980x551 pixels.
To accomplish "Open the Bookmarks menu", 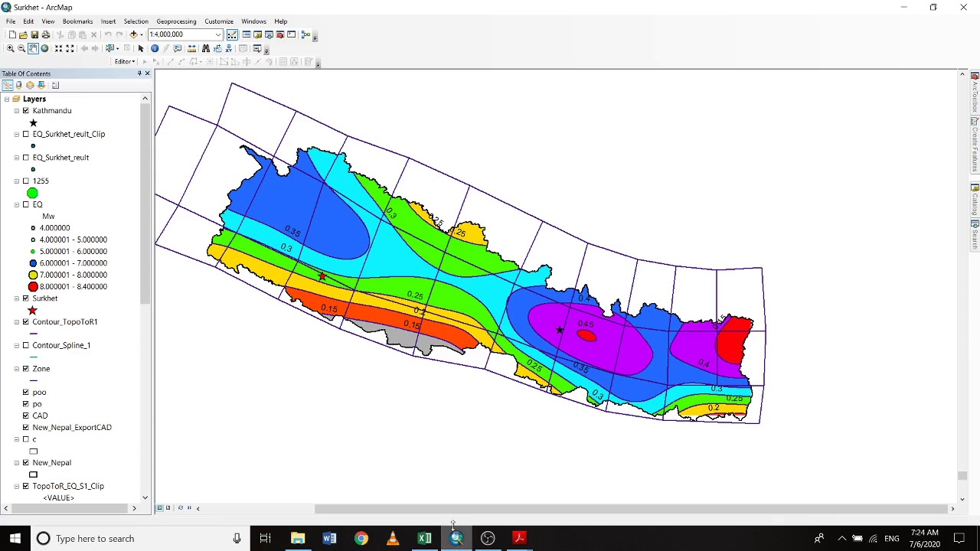I will pyautogui.click(x=77, y=21).
